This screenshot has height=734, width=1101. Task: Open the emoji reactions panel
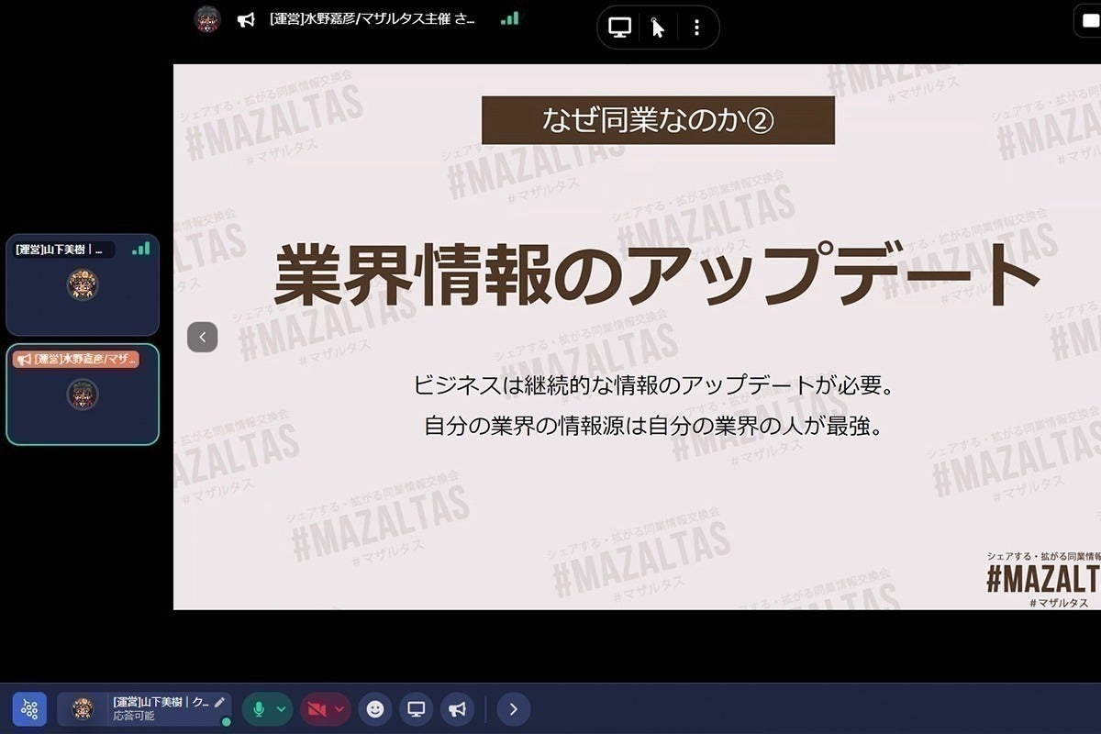tap(374, 709)
